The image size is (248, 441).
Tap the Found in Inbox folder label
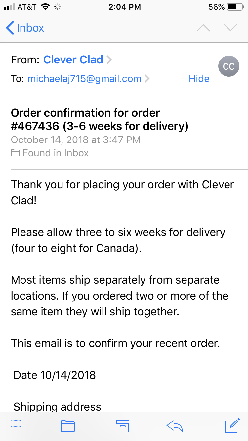pyautogui.click(x=50, y=153)
